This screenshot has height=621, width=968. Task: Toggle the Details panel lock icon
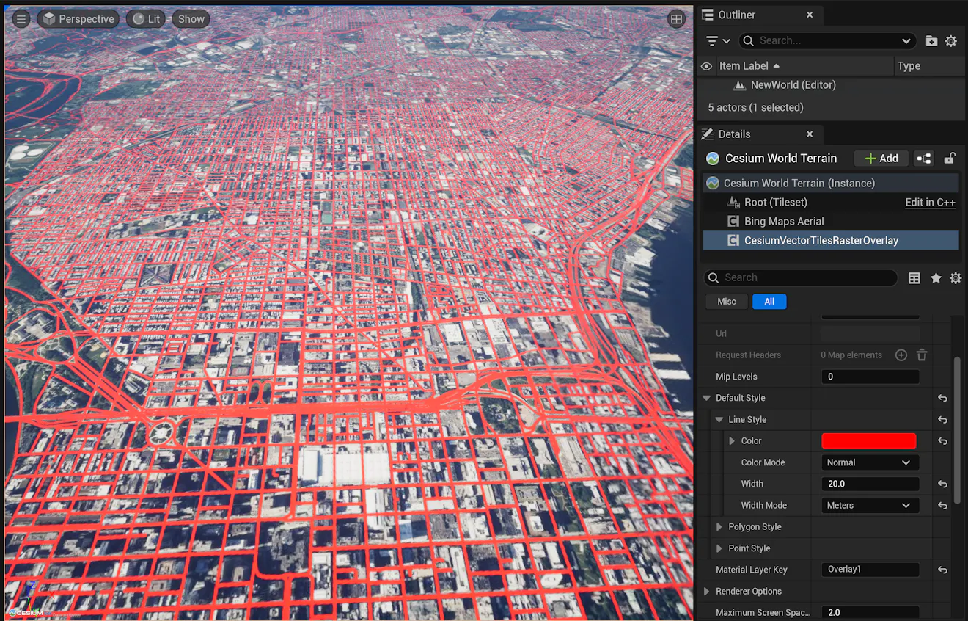pyautogui.click(x=950, y=159)
